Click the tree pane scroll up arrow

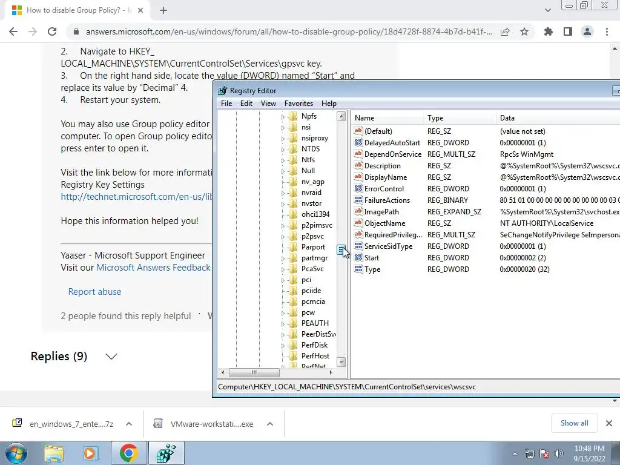[341, 116]
